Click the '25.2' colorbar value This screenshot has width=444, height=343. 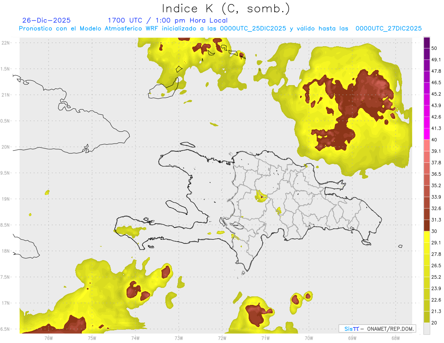[x=437, y=277]
